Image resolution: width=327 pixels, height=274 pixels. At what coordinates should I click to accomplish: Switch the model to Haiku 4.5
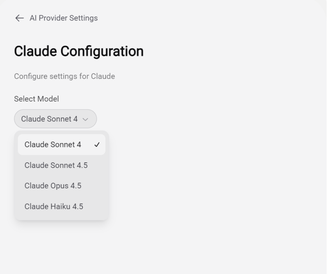click(54, 207)
